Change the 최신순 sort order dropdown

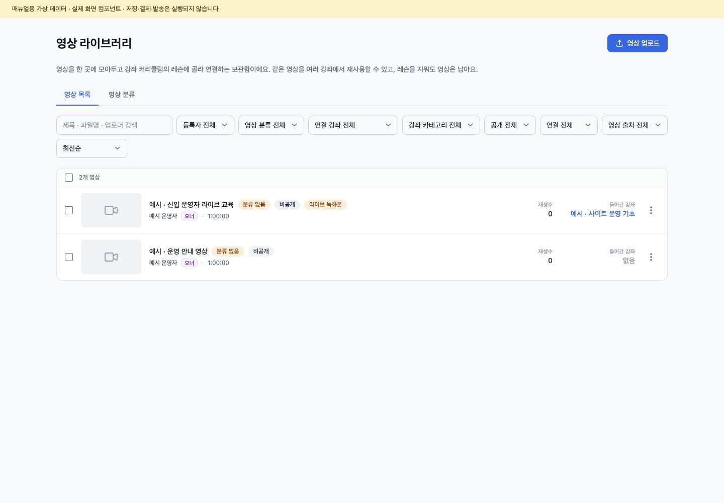[92, 148]
